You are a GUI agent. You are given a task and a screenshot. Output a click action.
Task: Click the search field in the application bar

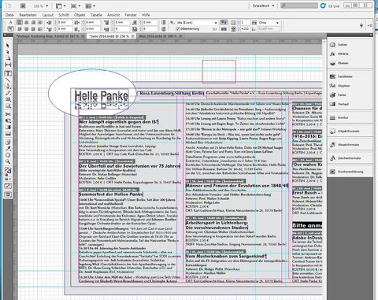pos(299,6)
